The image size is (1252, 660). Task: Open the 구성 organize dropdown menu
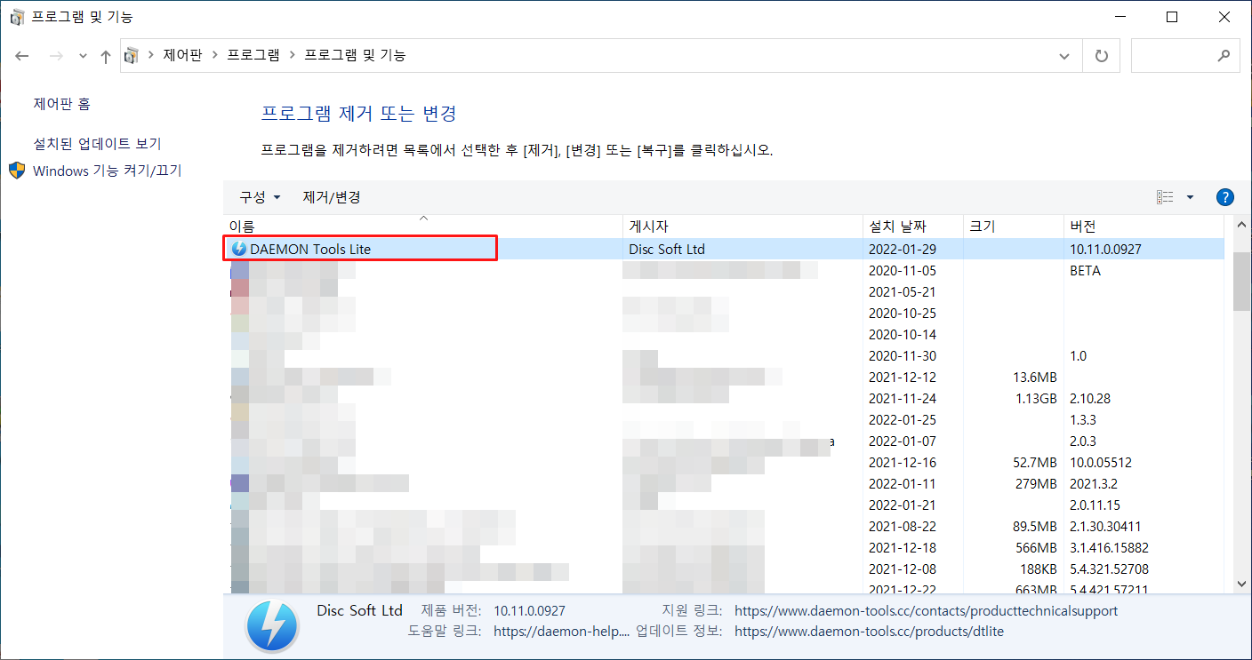tap(260, 197)
